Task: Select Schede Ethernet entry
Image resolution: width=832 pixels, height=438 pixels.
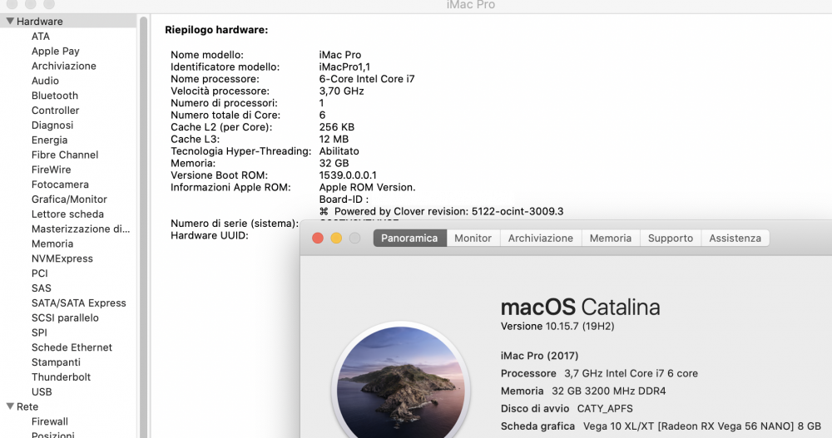Action: pos(72,347)
